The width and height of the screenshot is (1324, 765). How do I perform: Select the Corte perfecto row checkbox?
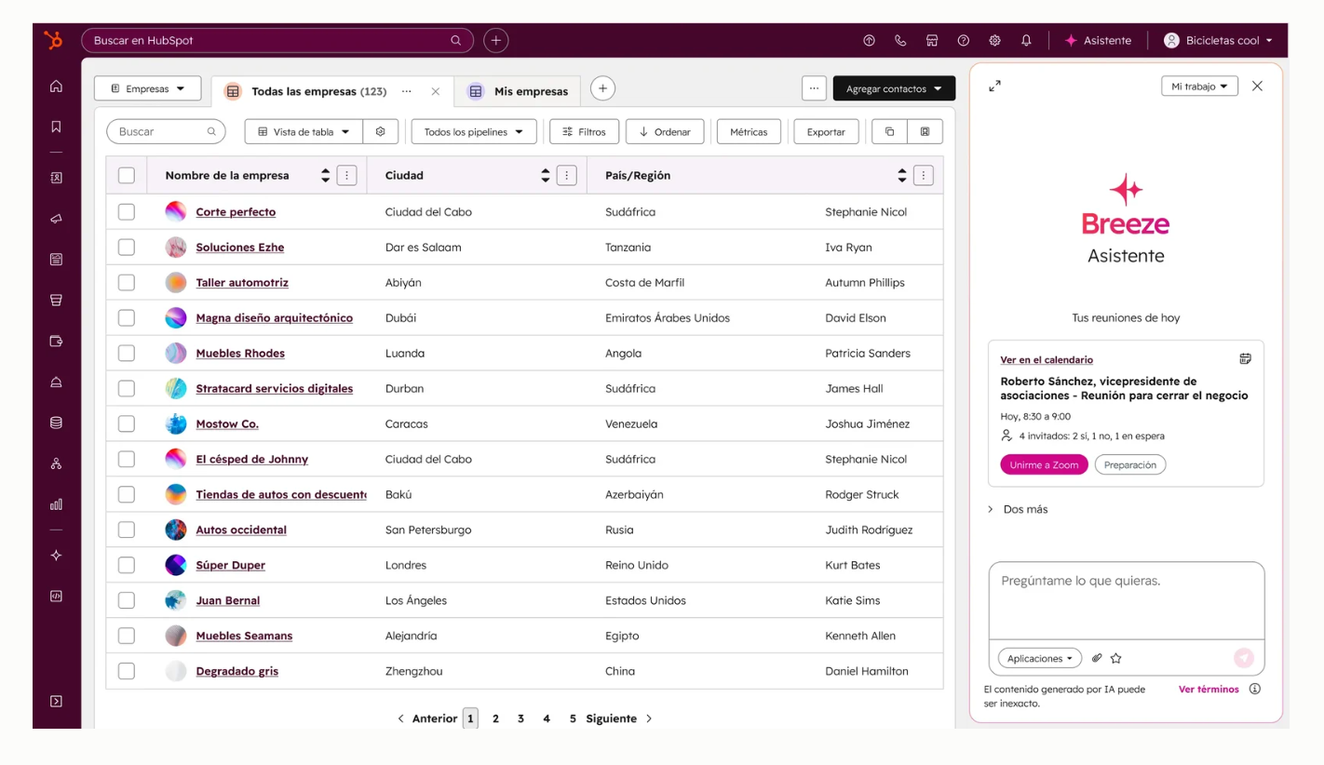tap(127, 212)
